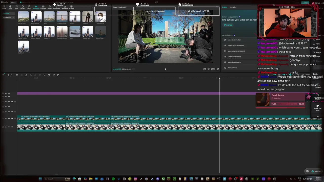Toggle visibility of the bottom main track
The height and width of the screenshot is (182, 324).
click(x=9, y=127)
